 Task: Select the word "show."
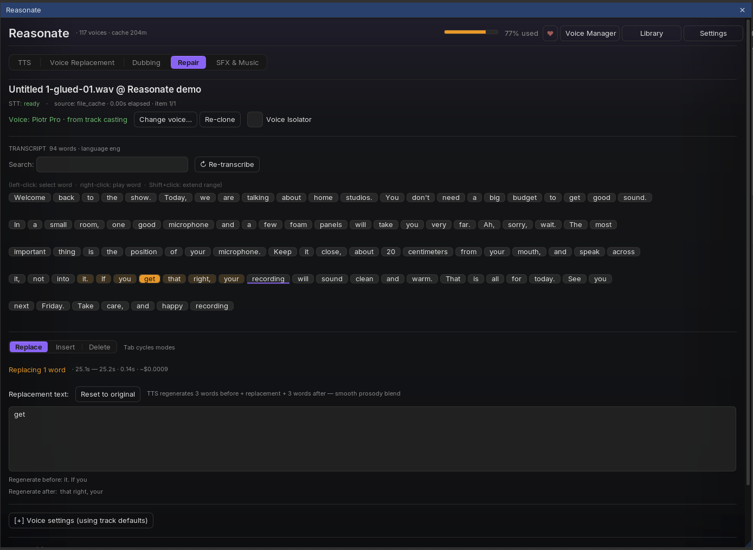[x=141, y=198]
